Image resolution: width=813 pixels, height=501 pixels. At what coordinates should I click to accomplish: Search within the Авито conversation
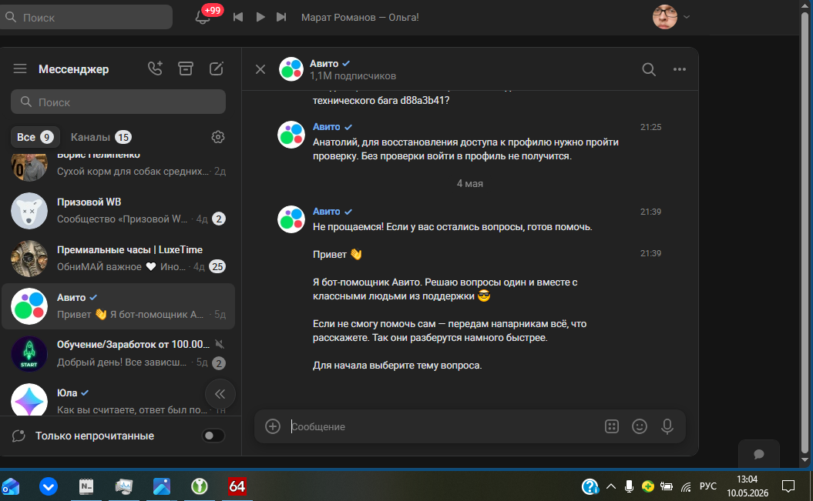point(649,69)
